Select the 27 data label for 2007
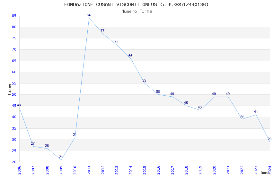This screenshot has width=273, height=176. pyautogui.click(x=33, y=143)
